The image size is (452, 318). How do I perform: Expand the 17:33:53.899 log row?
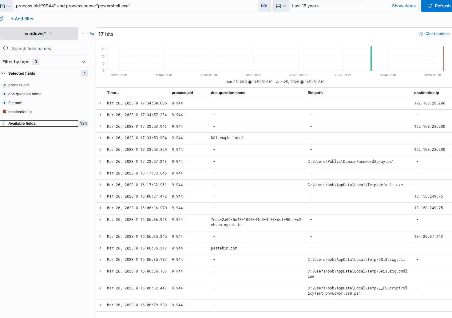tap(100, 150)
